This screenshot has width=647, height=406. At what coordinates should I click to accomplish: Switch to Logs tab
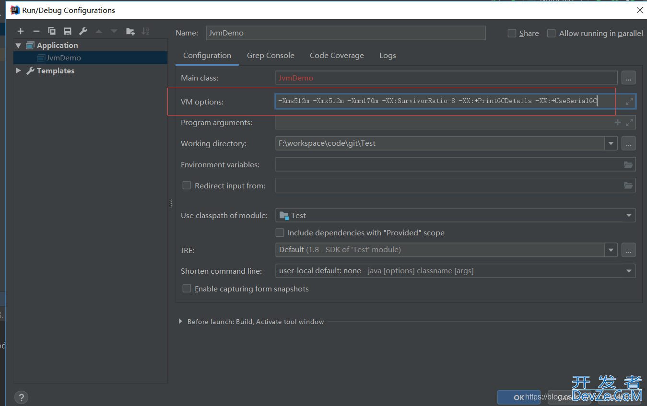[388, 56]
